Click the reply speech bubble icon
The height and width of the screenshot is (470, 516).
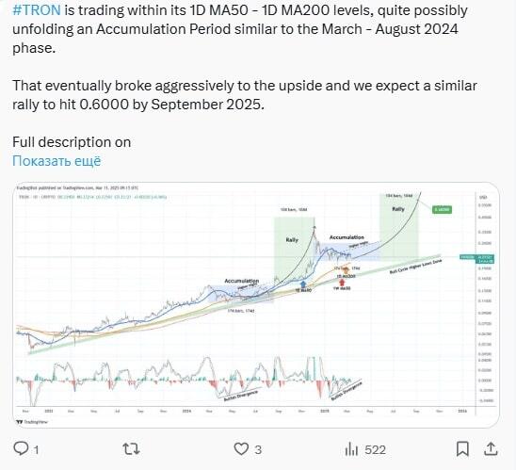21,449
